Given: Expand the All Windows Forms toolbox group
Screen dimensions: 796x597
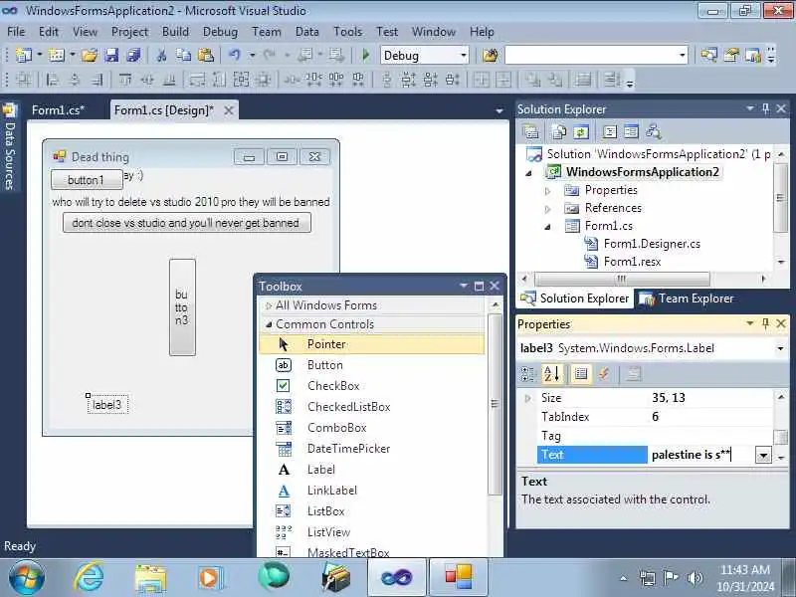Looking at the screenshot, I should 269,305.
